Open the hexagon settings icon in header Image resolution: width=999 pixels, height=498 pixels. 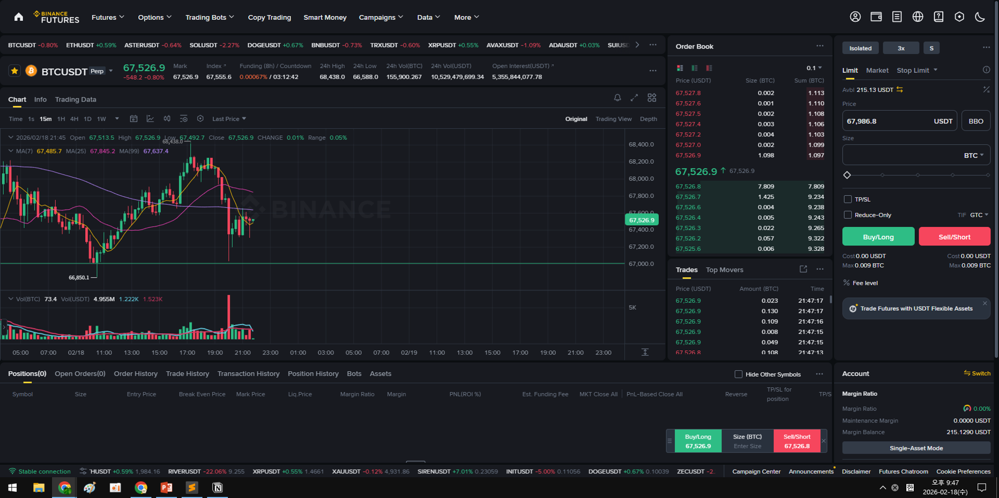click(959, 17)
